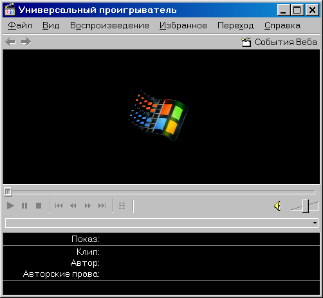This screenshot has height=298, width=323.
Task: Click the seek bar thumb
Action: pyautogui.click(x=8, y=192)
